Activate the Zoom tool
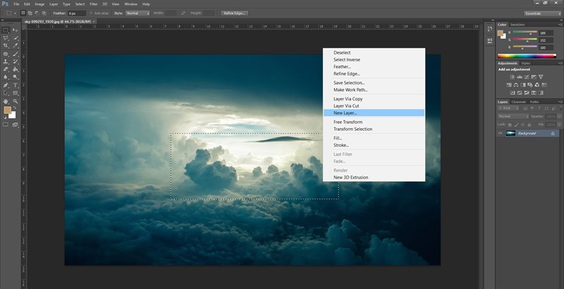Viewport: 564px width, 289px height. tap(16, 100)
